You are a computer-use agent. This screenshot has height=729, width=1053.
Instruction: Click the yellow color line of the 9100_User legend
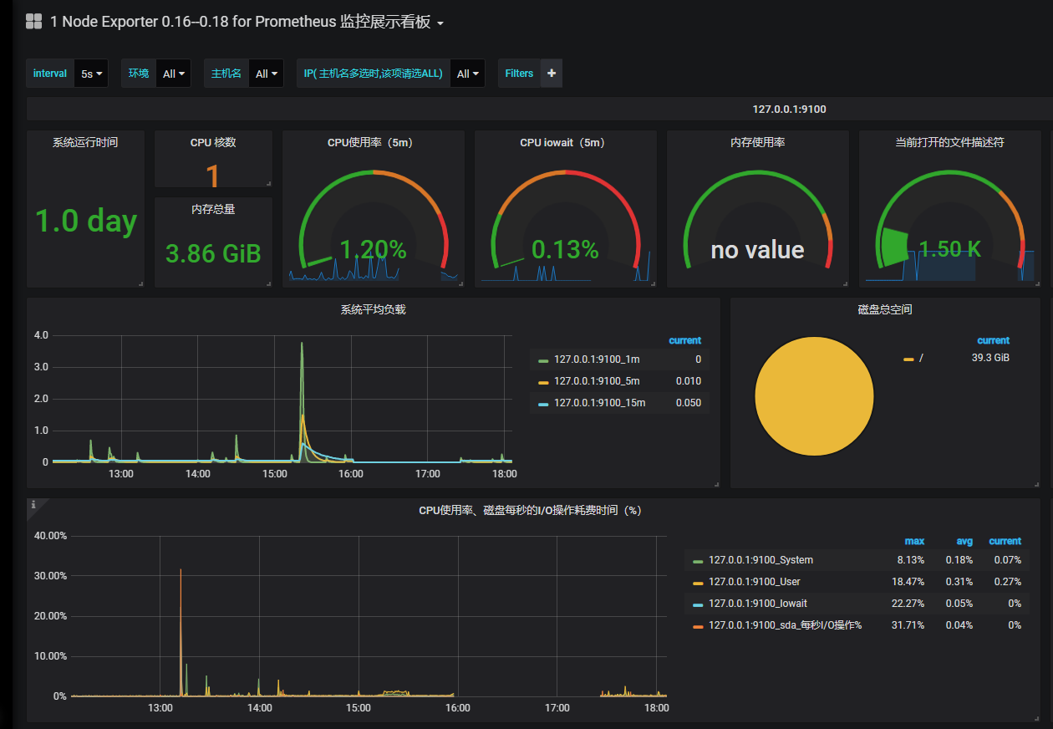[x=698, y=583]
